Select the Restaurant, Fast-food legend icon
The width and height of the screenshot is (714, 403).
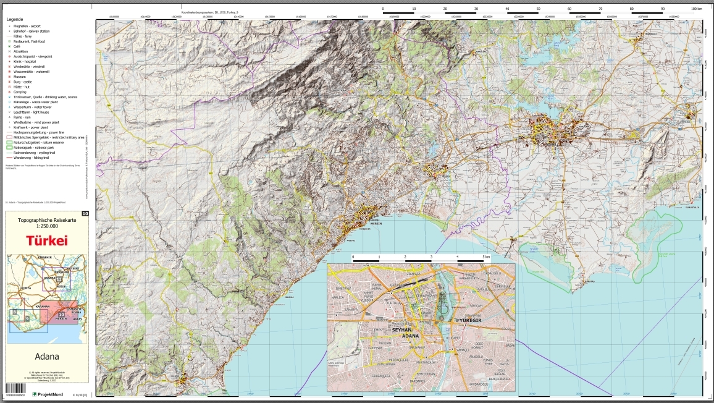[x=9, y=41]
